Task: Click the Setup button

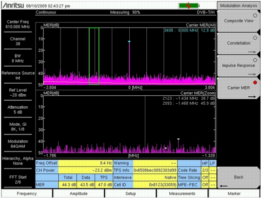Action: 130,193
